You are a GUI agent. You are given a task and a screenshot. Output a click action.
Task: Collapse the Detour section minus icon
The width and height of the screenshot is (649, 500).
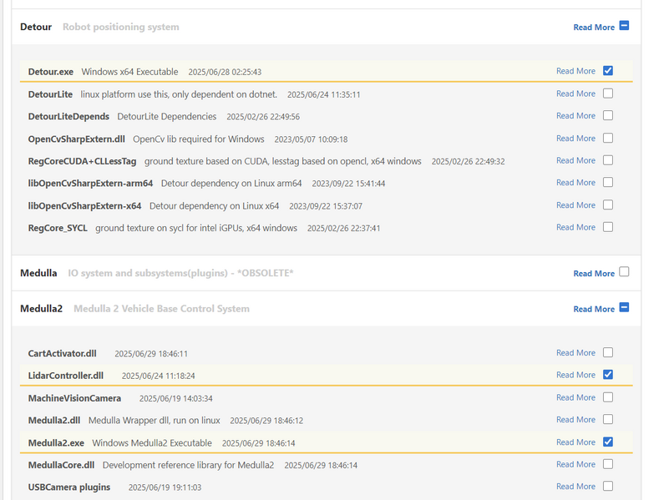coord(624,27)
